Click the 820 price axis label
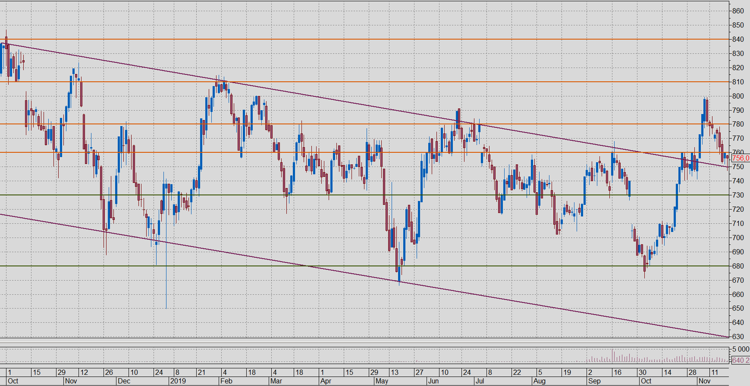Image resolution: width=750 pixels, height=386 pixels. pos(738,68)
